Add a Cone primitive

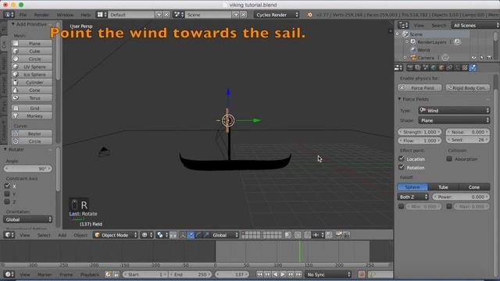click(x=32, y=91)
